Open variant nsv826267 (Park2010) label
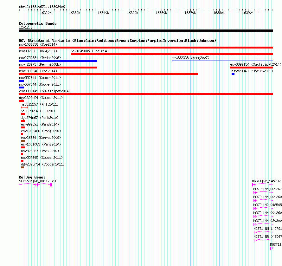282x266 pixels. click(40, 151)
